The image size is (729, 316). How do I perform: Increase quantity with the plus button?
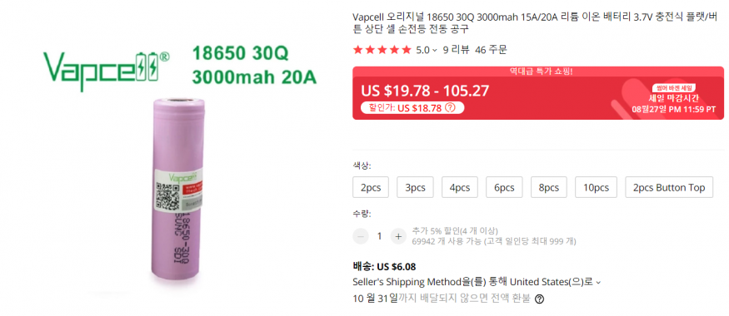398,236
